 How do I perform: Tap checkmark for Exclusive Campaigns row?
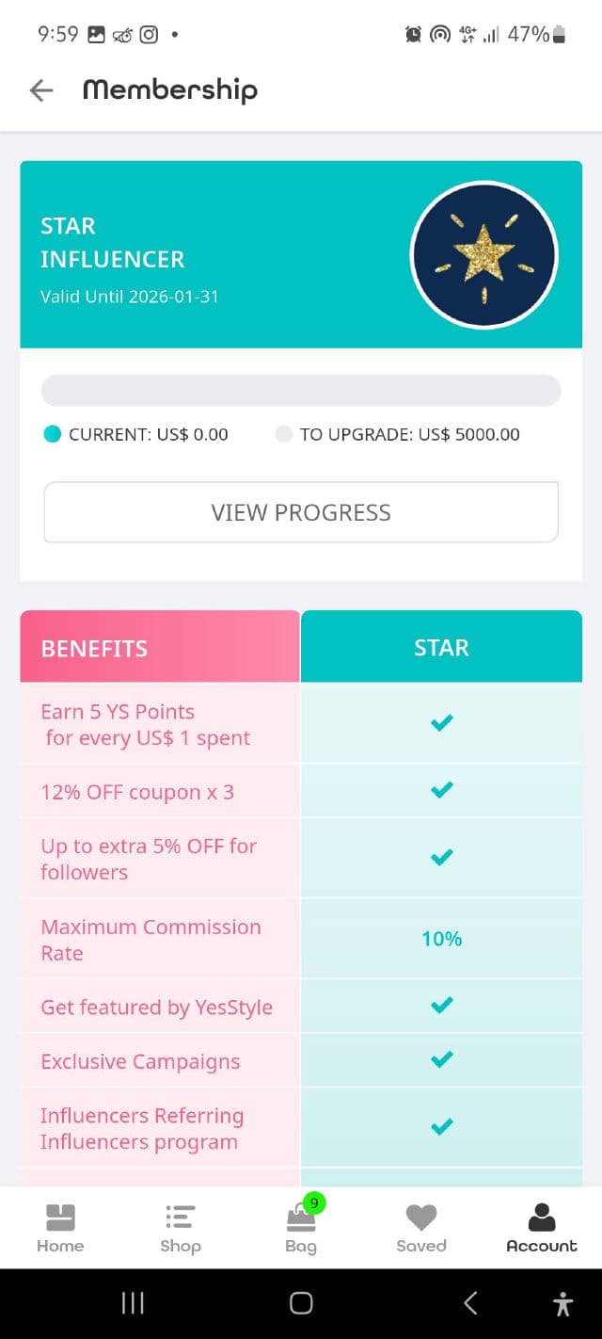[x=441, y=1059]
